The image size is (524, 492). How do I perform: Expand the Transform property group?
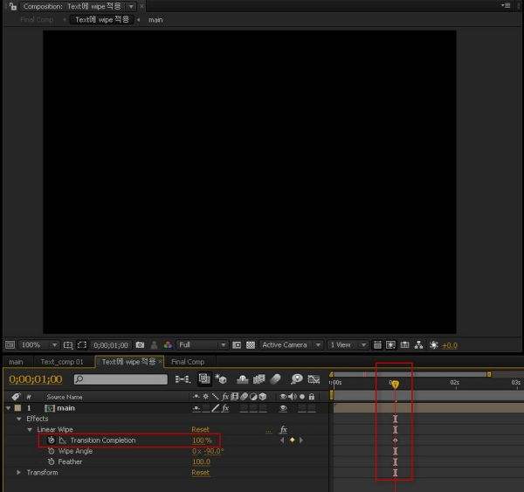click(x=19, y=473)
